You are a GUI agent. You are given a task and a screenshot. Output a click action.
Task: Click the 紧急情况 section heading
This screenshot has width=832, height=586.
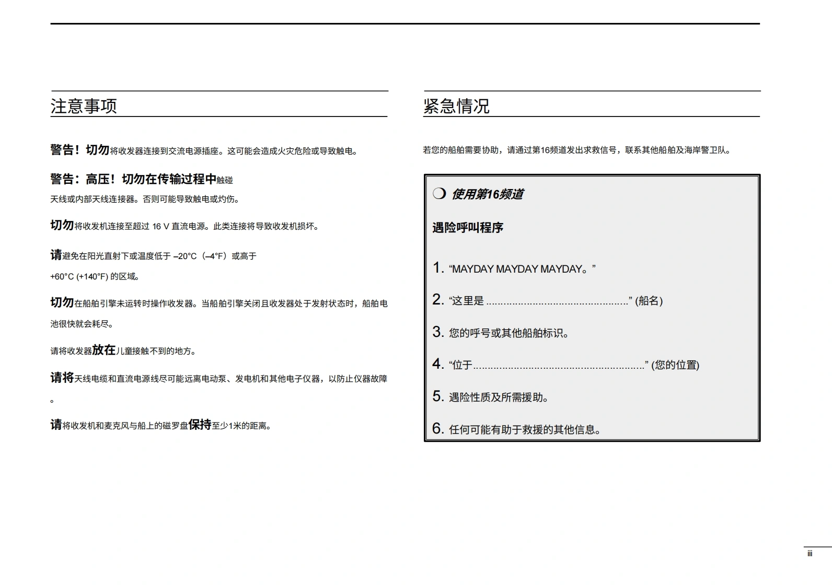click(x=456, y=106)
